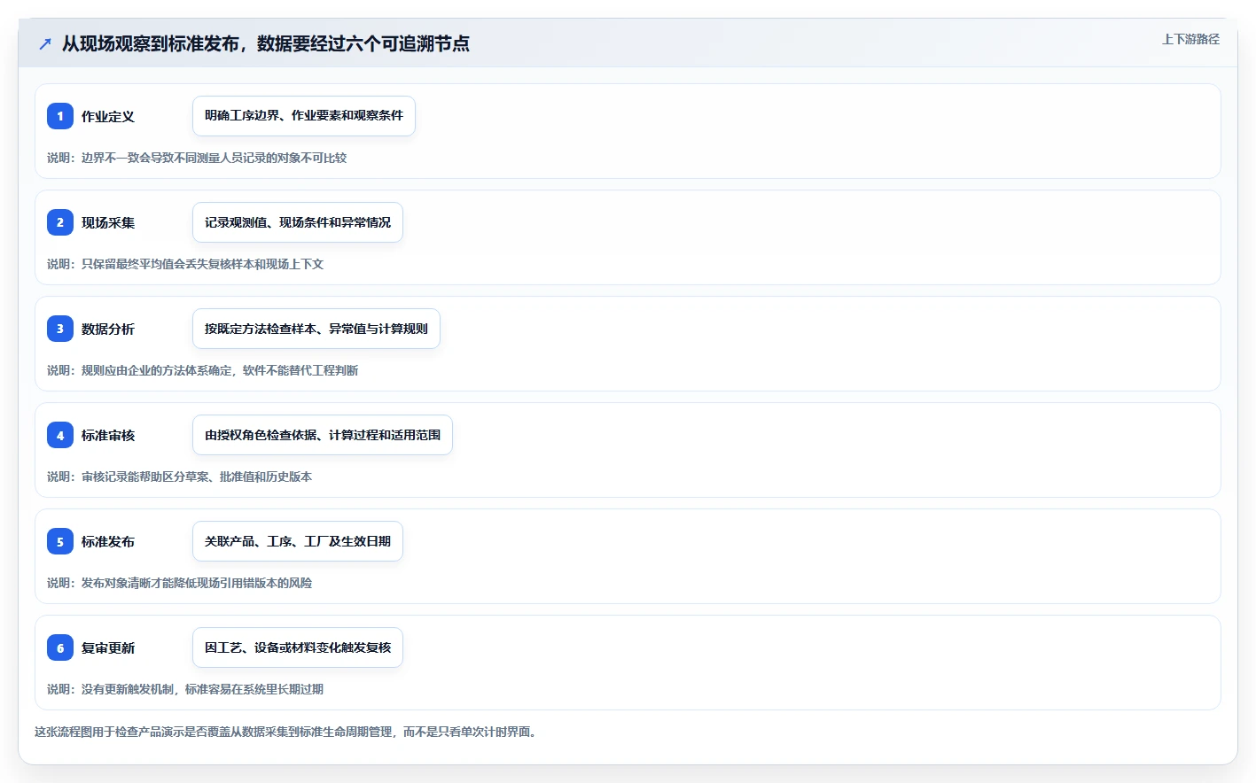Click the step 5 number badge

(x=60, y=541)
